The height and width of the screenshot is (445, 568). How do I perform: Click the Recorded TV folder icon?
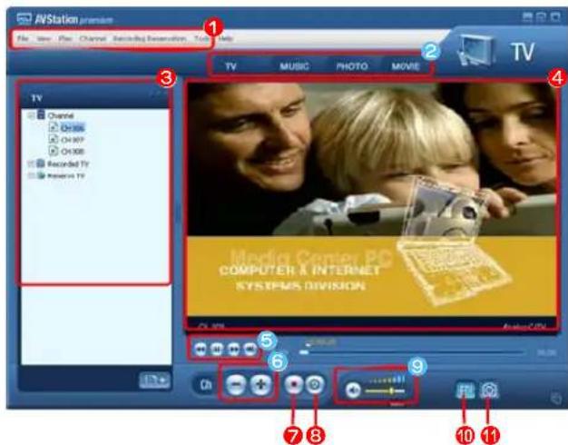tap(41, 163)
